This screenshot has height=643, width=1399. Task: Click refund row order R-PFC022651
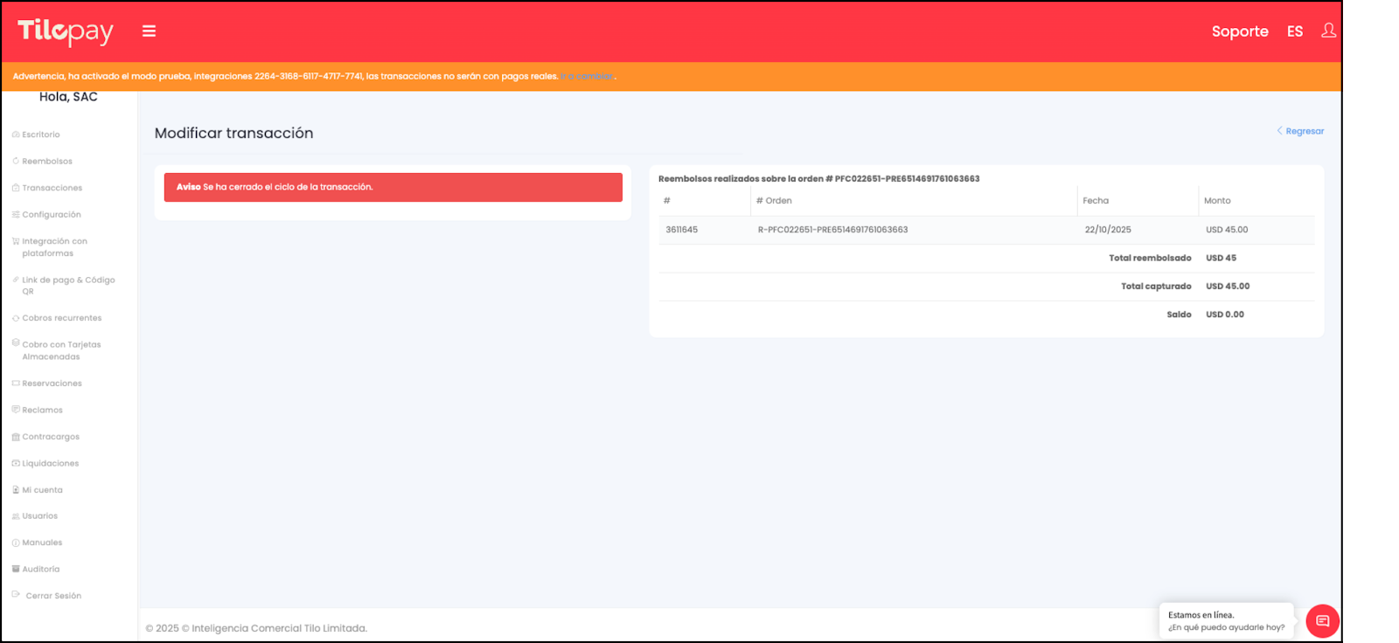coord(832,230)
